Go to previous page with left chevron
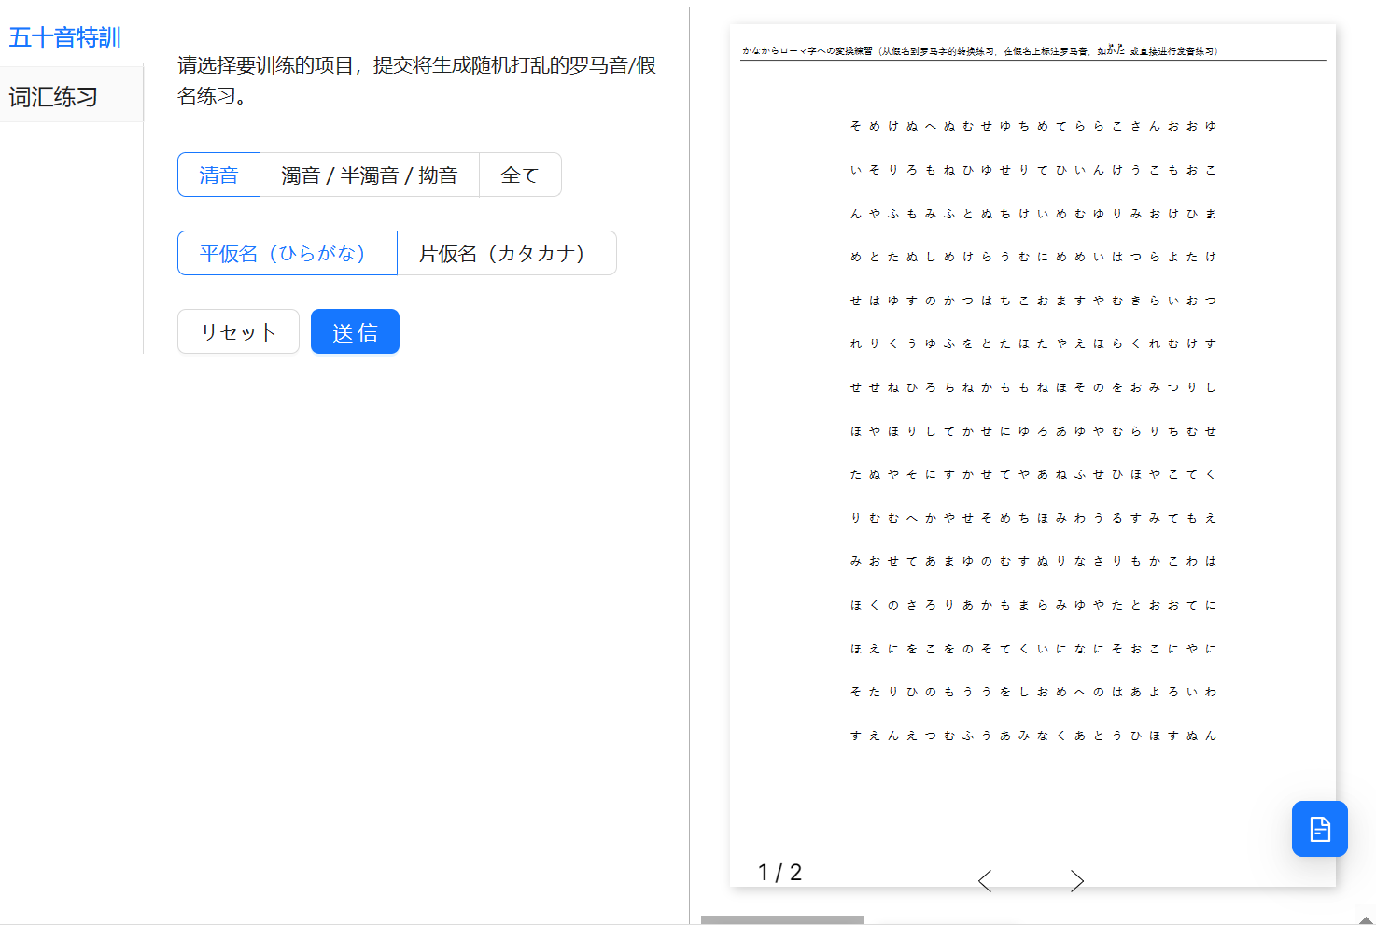The image size is (1376, 925). (x=985, y=880)
